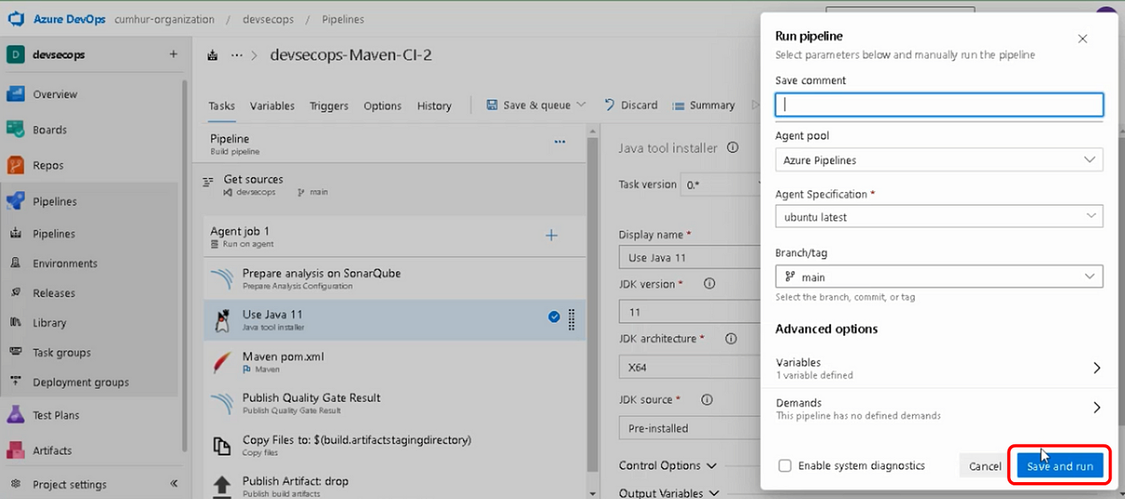Enable system diagnostics checkbox

pyautogui.click(x=785, y=465)
